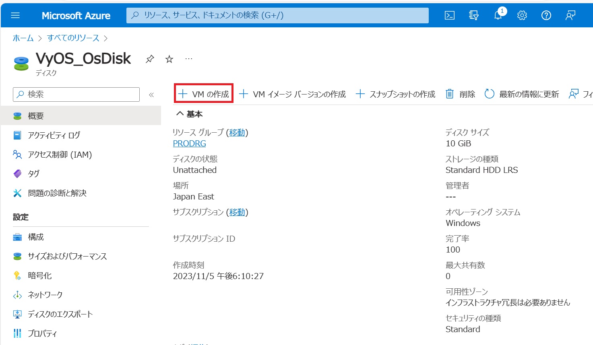The image size is (593, 345).
Task: Open the help question mark icon
Action: (546, 15)
